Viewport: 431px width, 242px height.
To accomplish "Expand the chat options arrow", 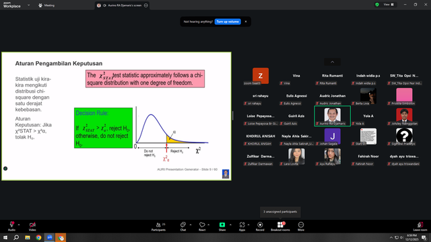I will point(191,225).
